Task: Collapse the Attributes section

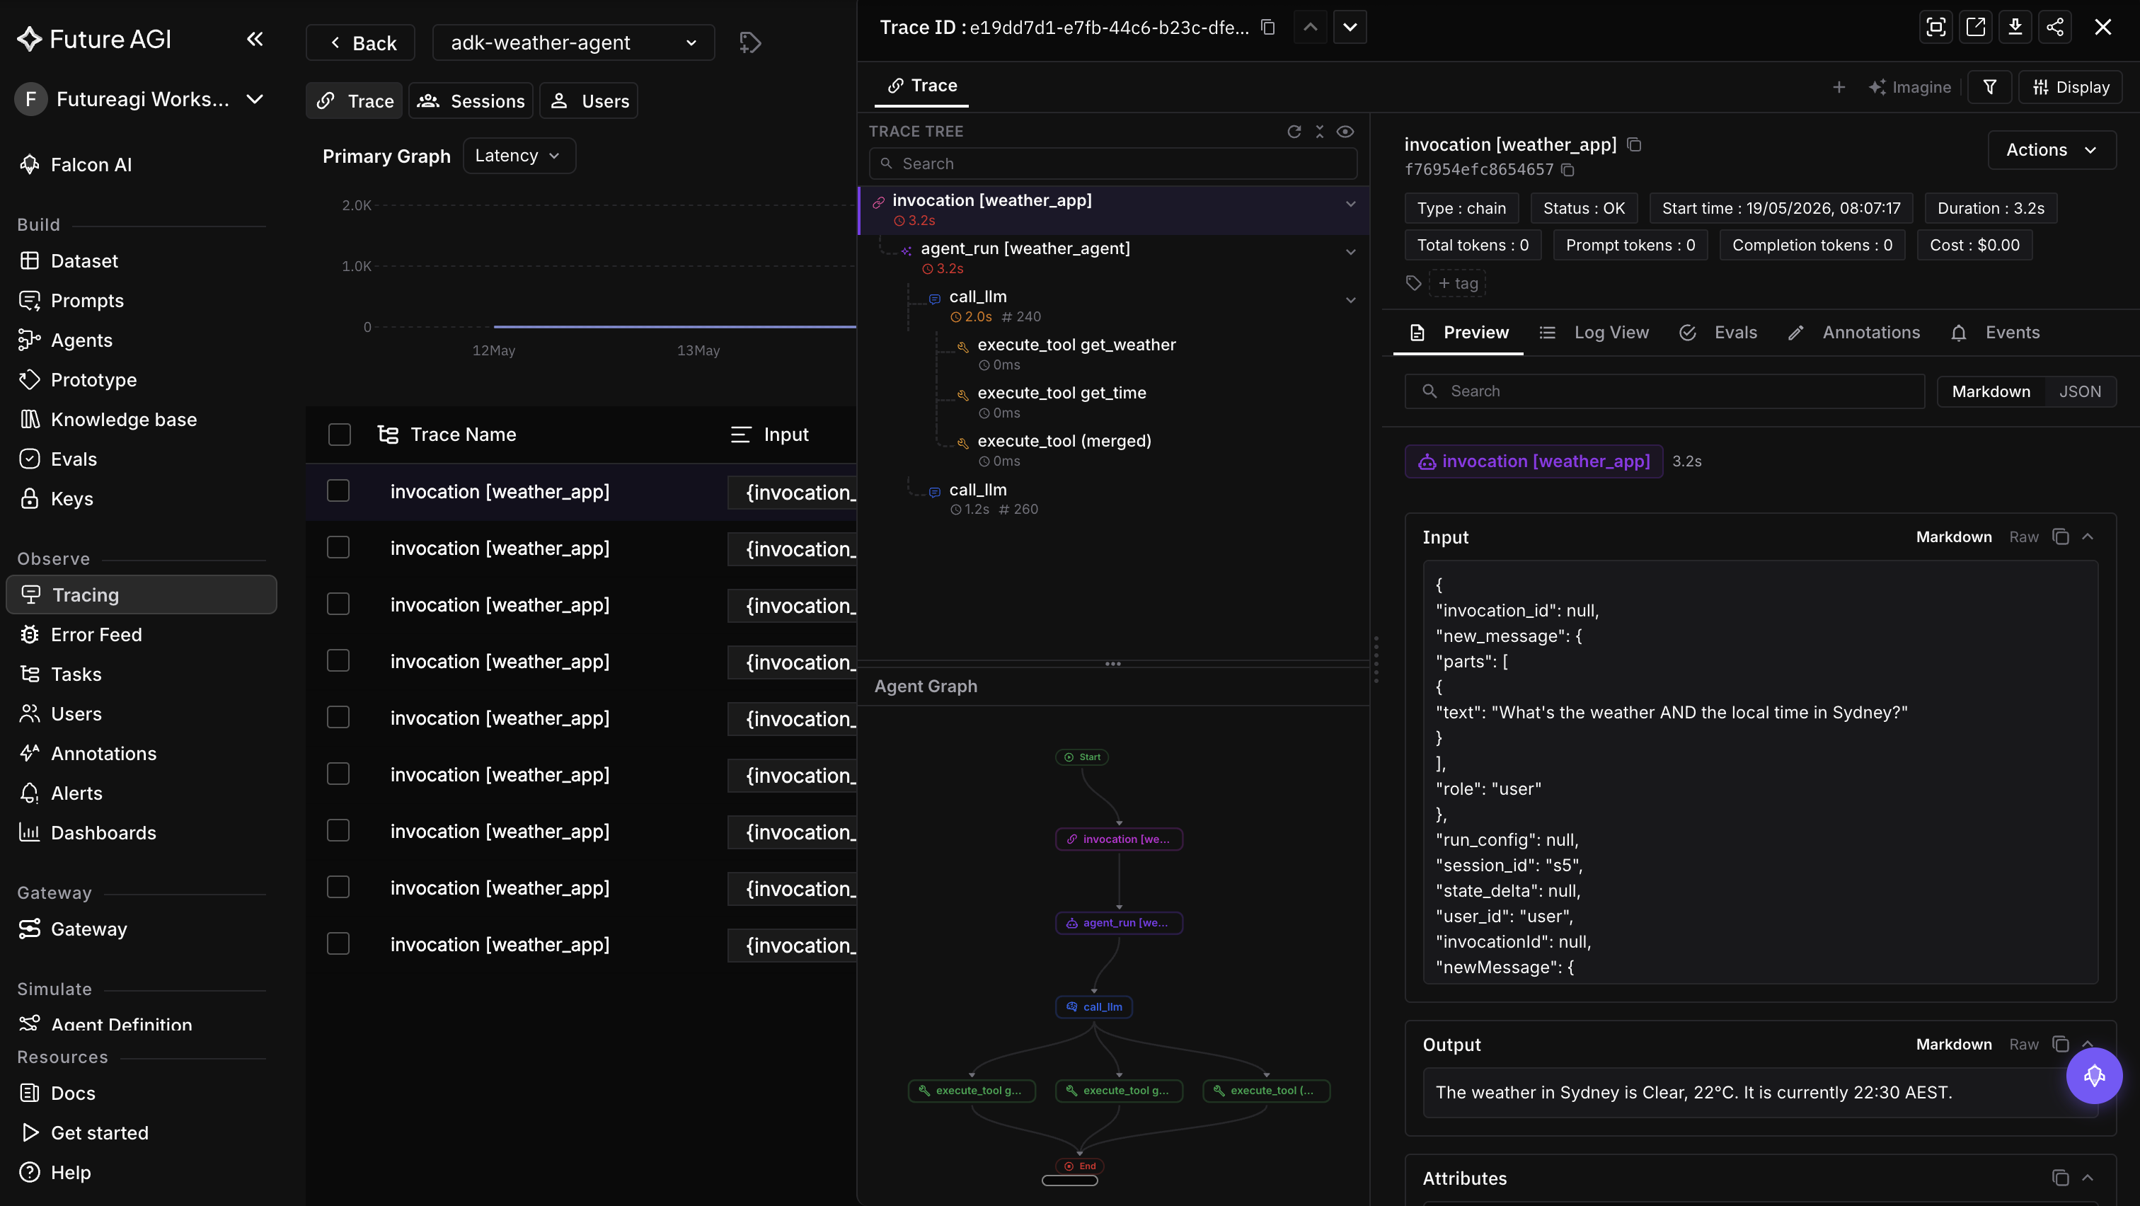Action: (x=2088, y=1178)
